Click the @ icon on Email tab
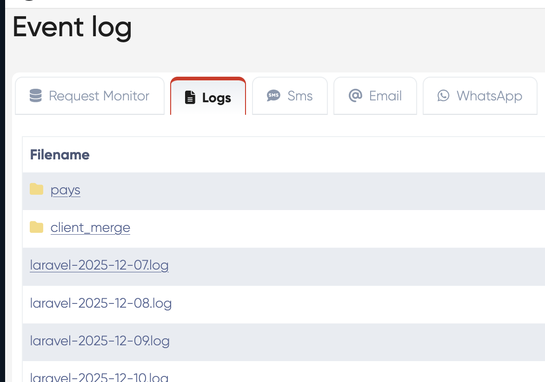Viewport: 545px width, 382px height. pos(355,96)
